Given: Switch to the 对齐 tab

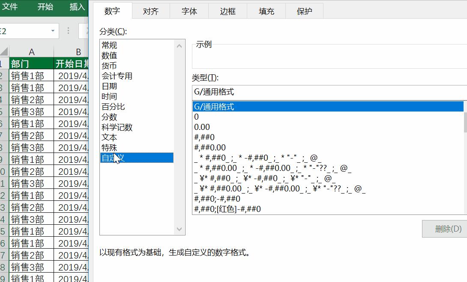Looking at the screenshot, I should point(150,11).
